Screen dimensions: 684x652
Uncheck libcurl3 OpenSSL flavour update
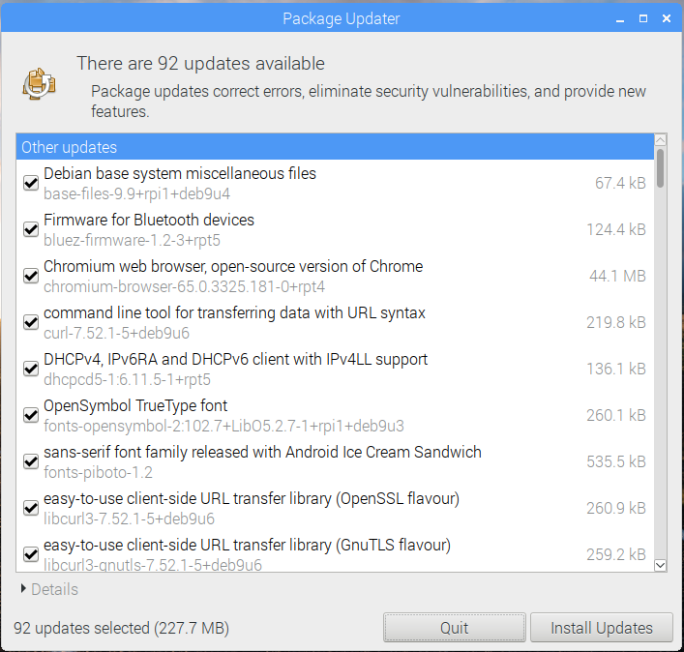point(31,508)
